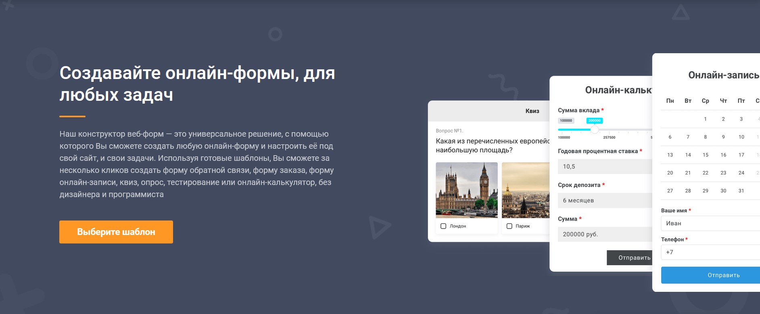Screen dimensions: 760x314
Task: Click the "Ваше имя" input field
Action: pos(710,223)
